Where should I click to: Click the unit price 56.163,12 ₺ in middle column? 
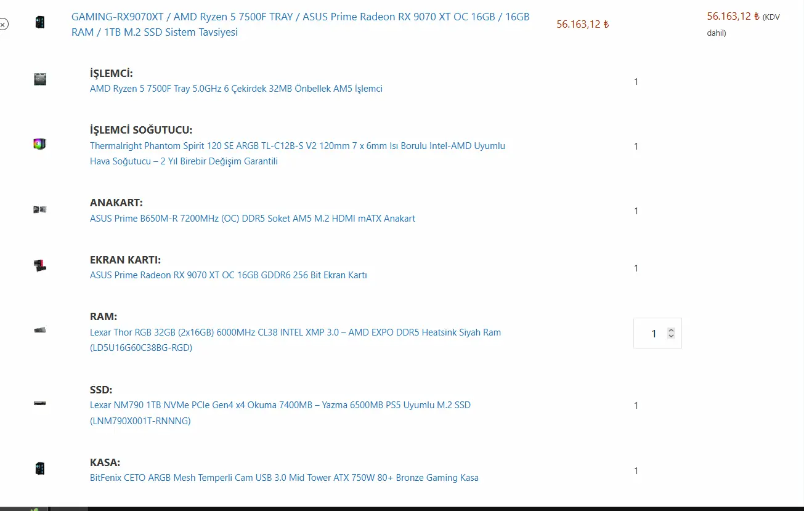coord(583,25)
